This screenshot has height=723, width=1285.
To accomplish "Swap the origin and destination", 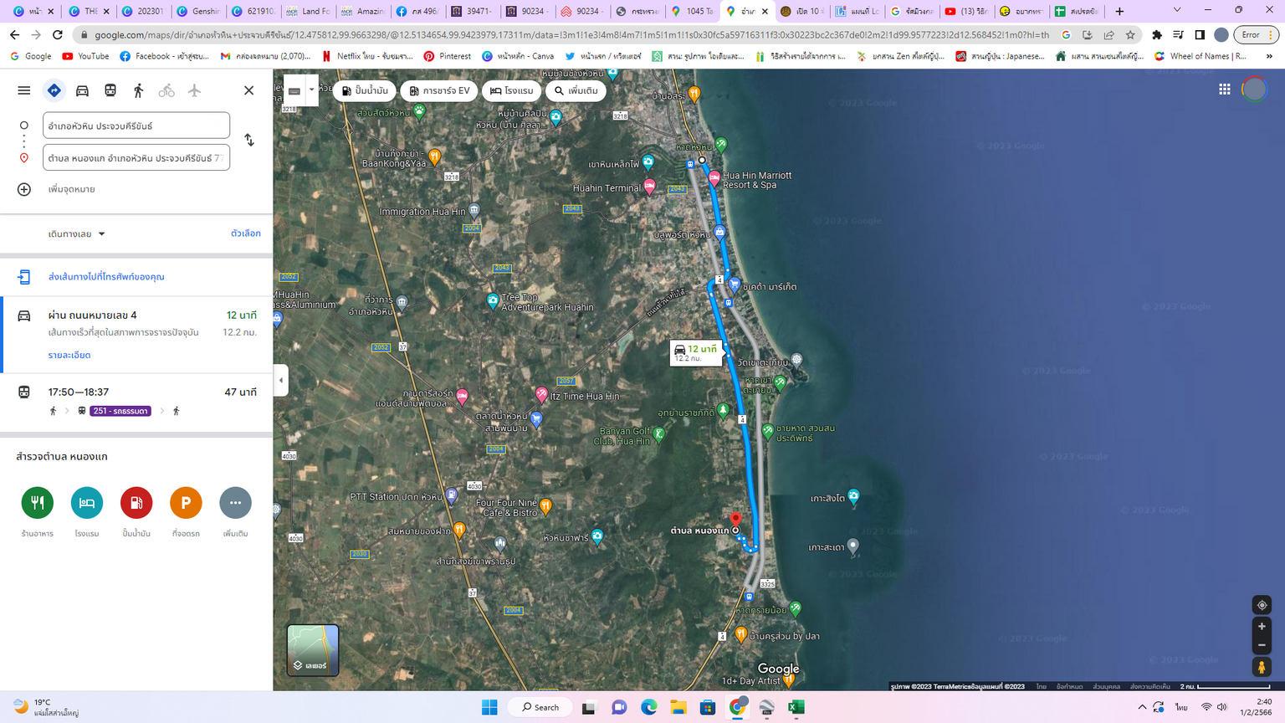I will pyautogui.click(x=249, y=140).
